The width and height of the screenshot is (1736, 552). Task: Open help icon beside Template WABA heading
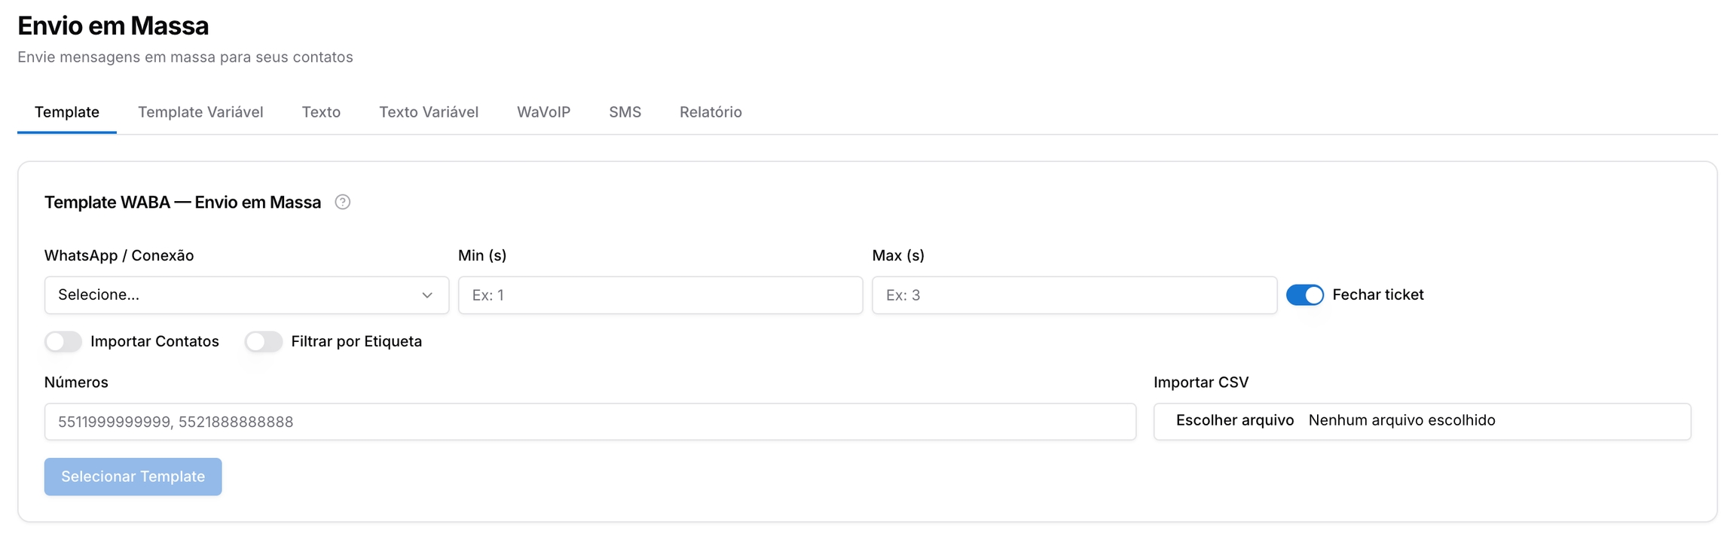pos(343,202)
